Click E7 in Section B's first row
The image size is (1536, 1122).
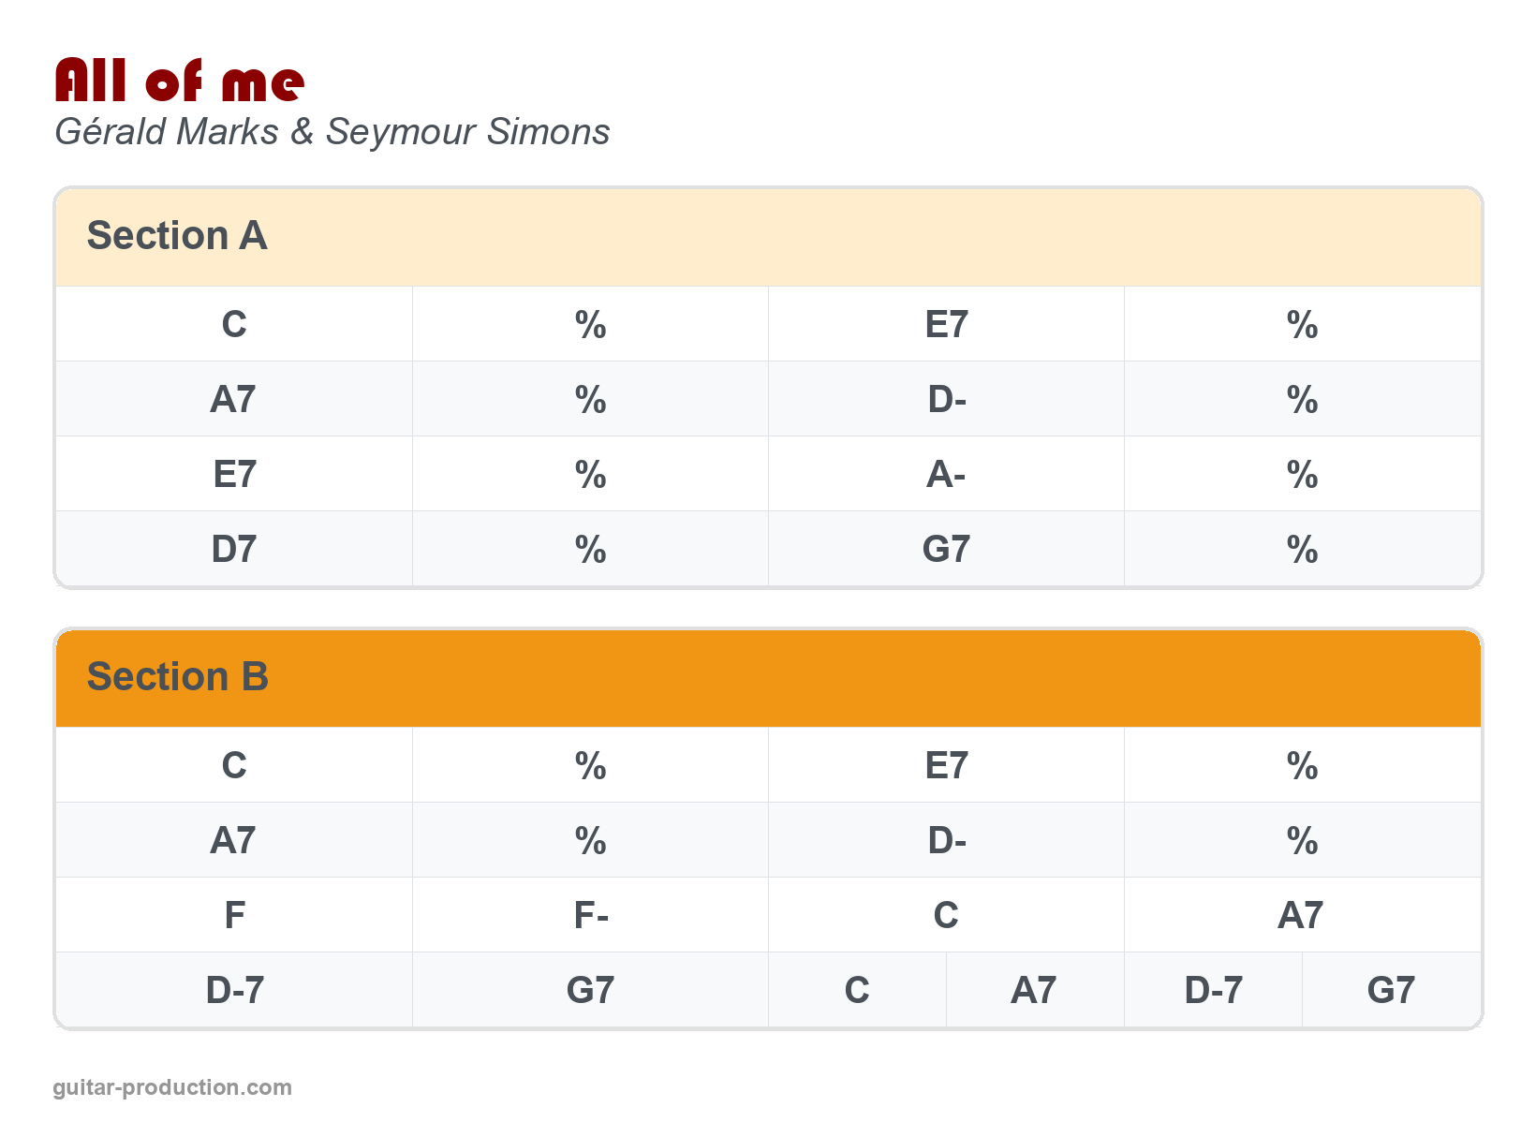946,766
